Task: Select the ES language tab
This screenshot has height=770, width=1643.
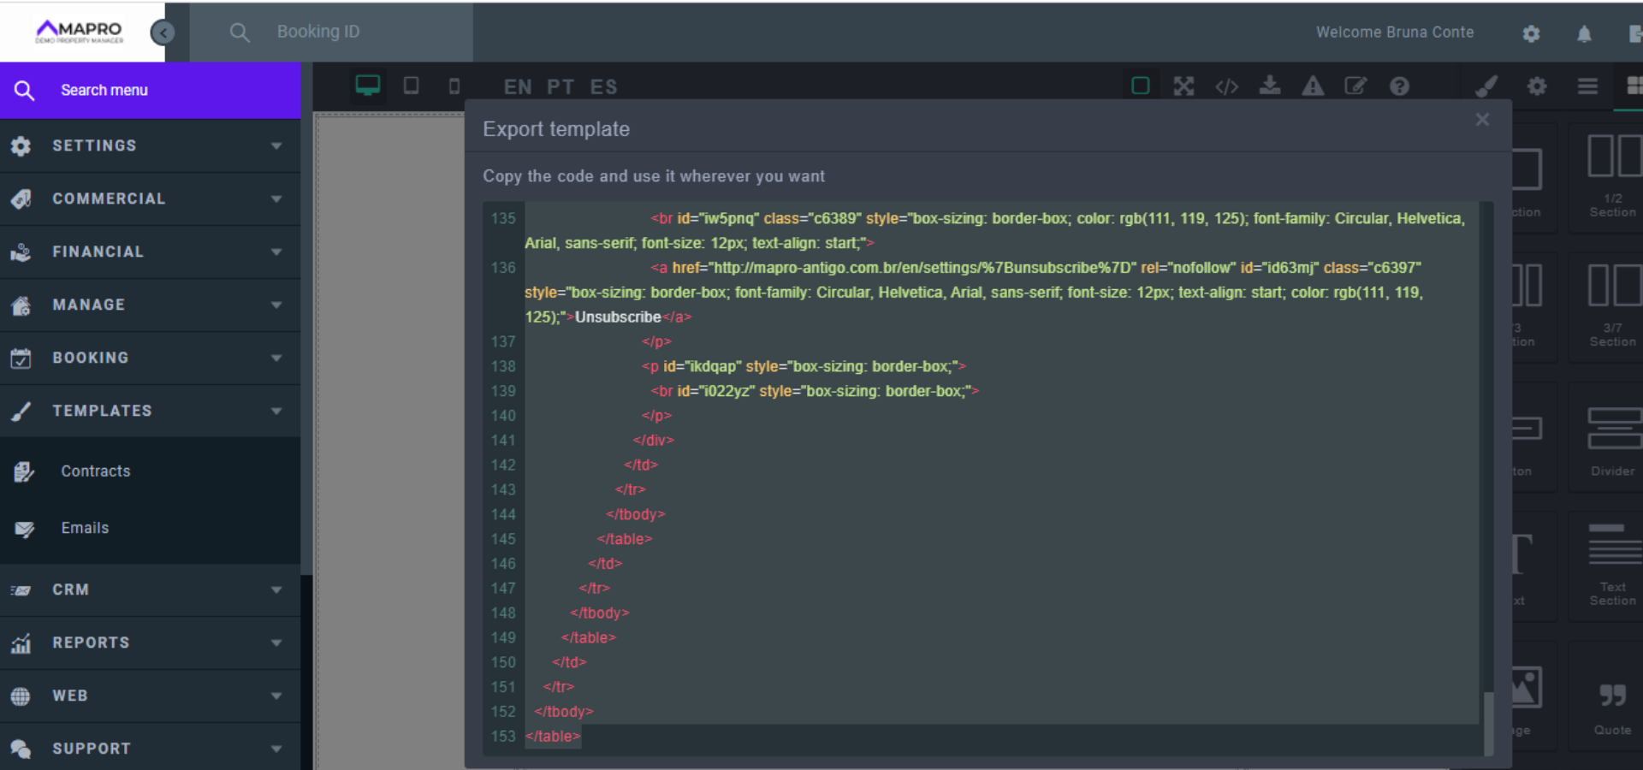Action: pyautogui.click(x=604, y=86)
